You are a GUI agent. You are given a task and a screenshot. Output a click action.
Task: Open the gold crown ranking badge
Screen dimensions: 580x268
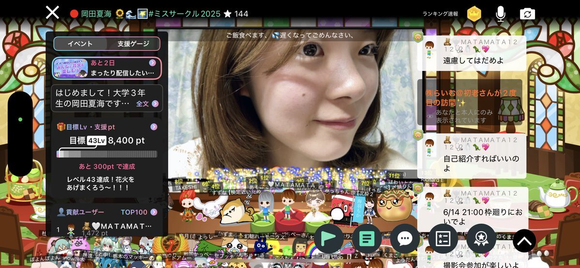click(474, 14)
